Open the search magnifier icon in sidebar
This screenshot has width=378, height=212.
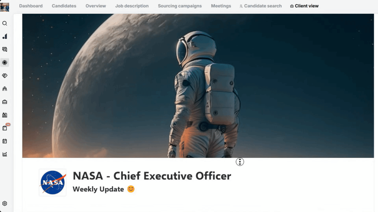tap(5, 23)
